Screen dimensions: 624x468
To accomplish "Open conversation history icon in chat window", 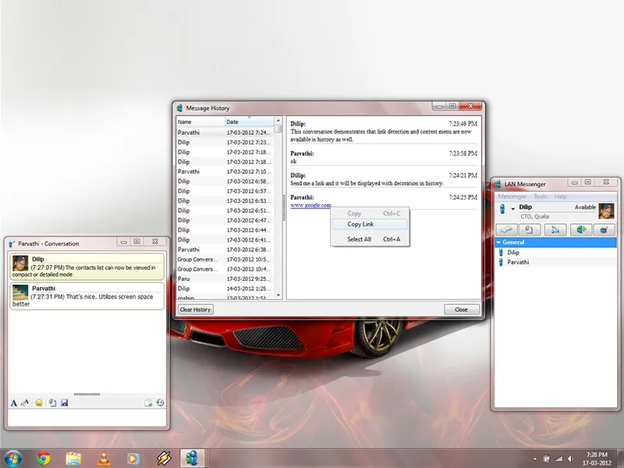I will click(159, 402).
